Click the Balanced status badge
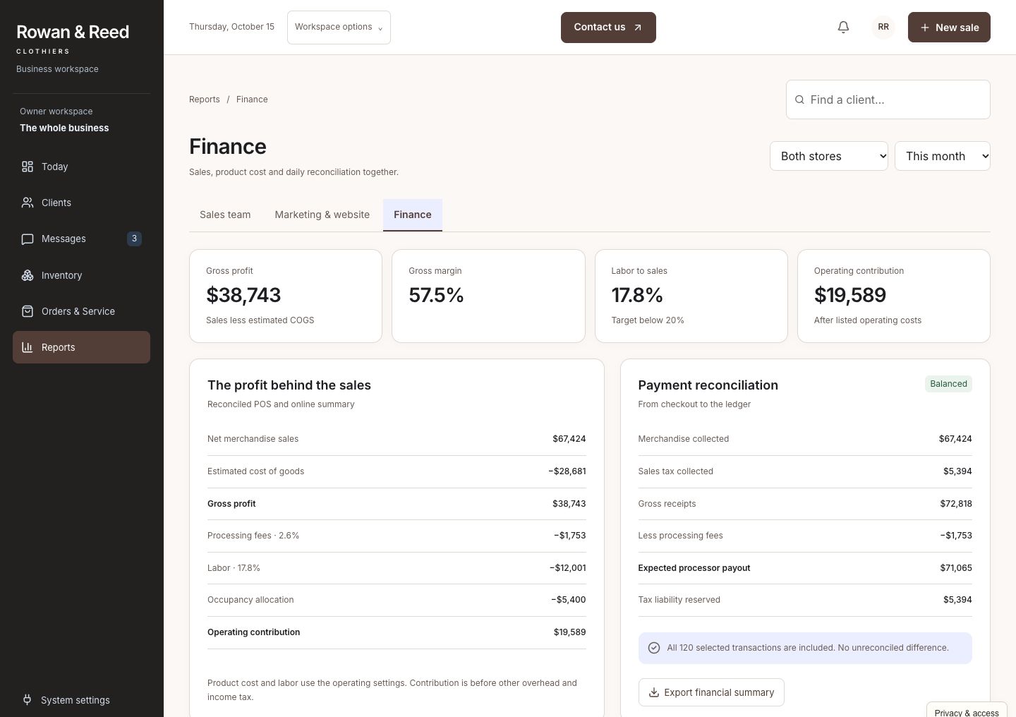This screenshot has height=717, width=1016. [948, 384]
